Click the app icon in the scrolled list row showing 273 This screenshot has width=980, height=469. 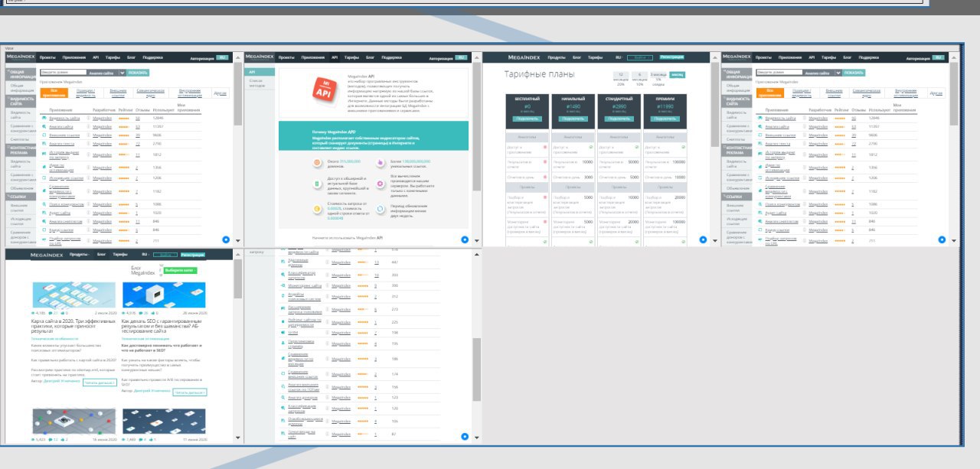click(x=283, y=309)
